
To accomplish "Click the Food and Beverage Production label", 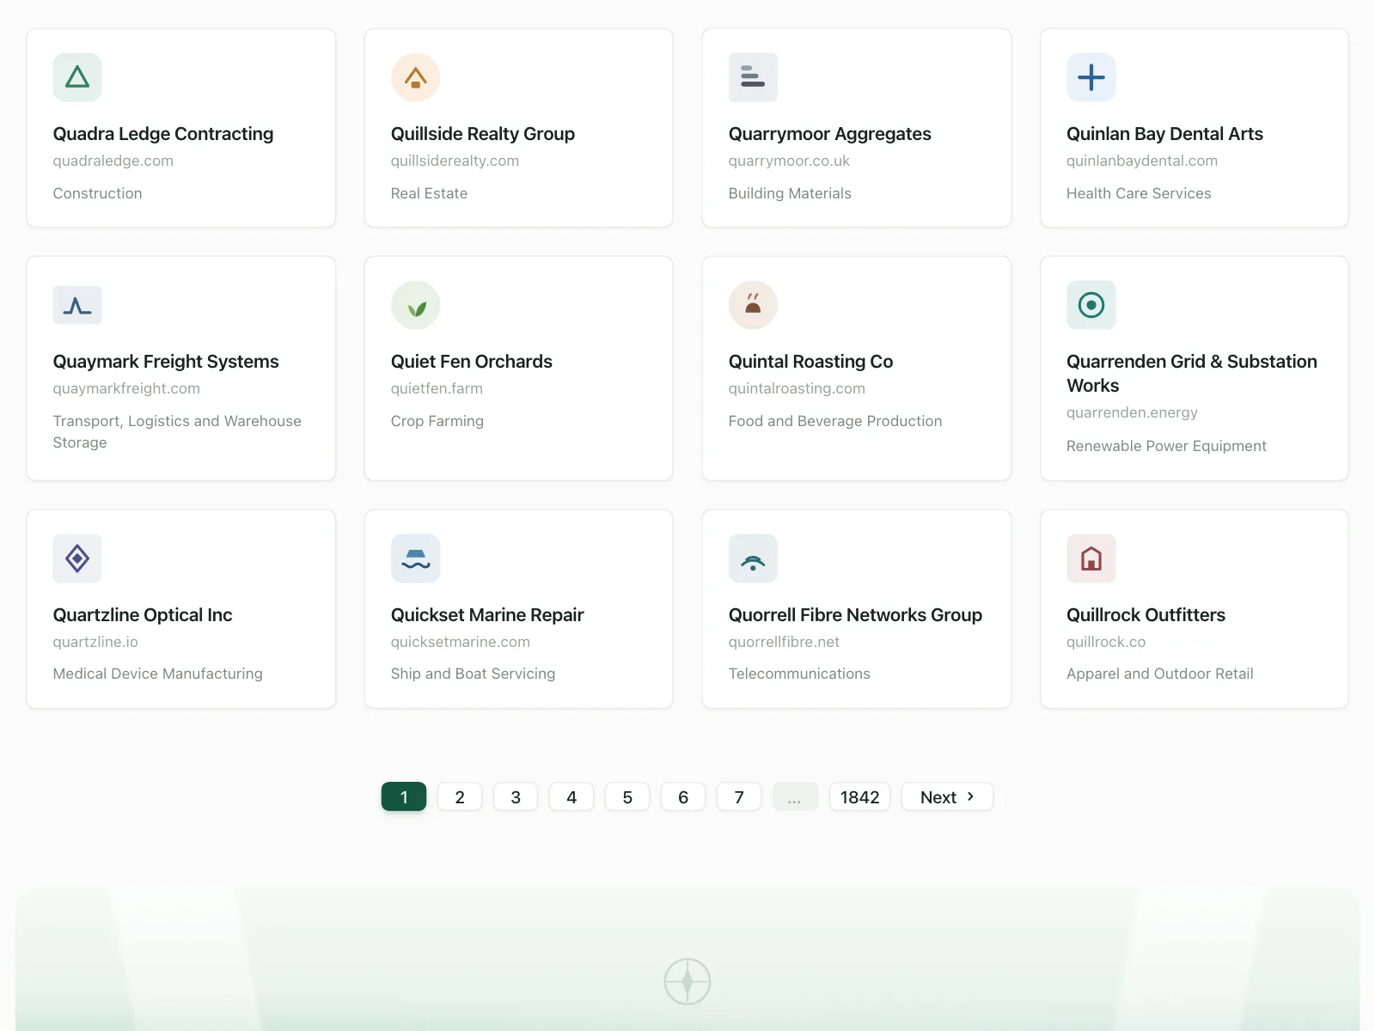I will pos(835,421).
